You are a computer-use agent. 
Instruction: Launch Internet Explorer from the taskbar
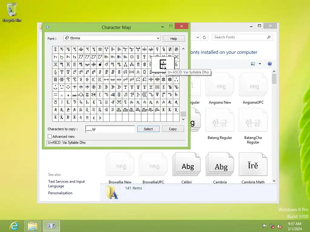(x=14, y=226)
